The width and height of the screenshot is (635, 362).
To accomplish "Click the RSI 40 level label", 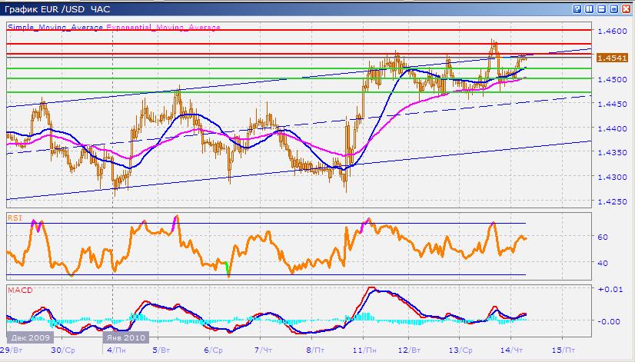I will 603,263.
